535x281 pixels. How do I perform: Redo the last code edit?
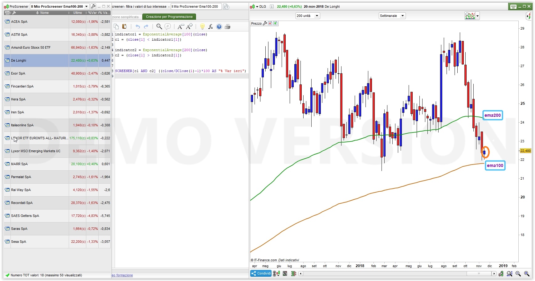[x=146, y=26]
